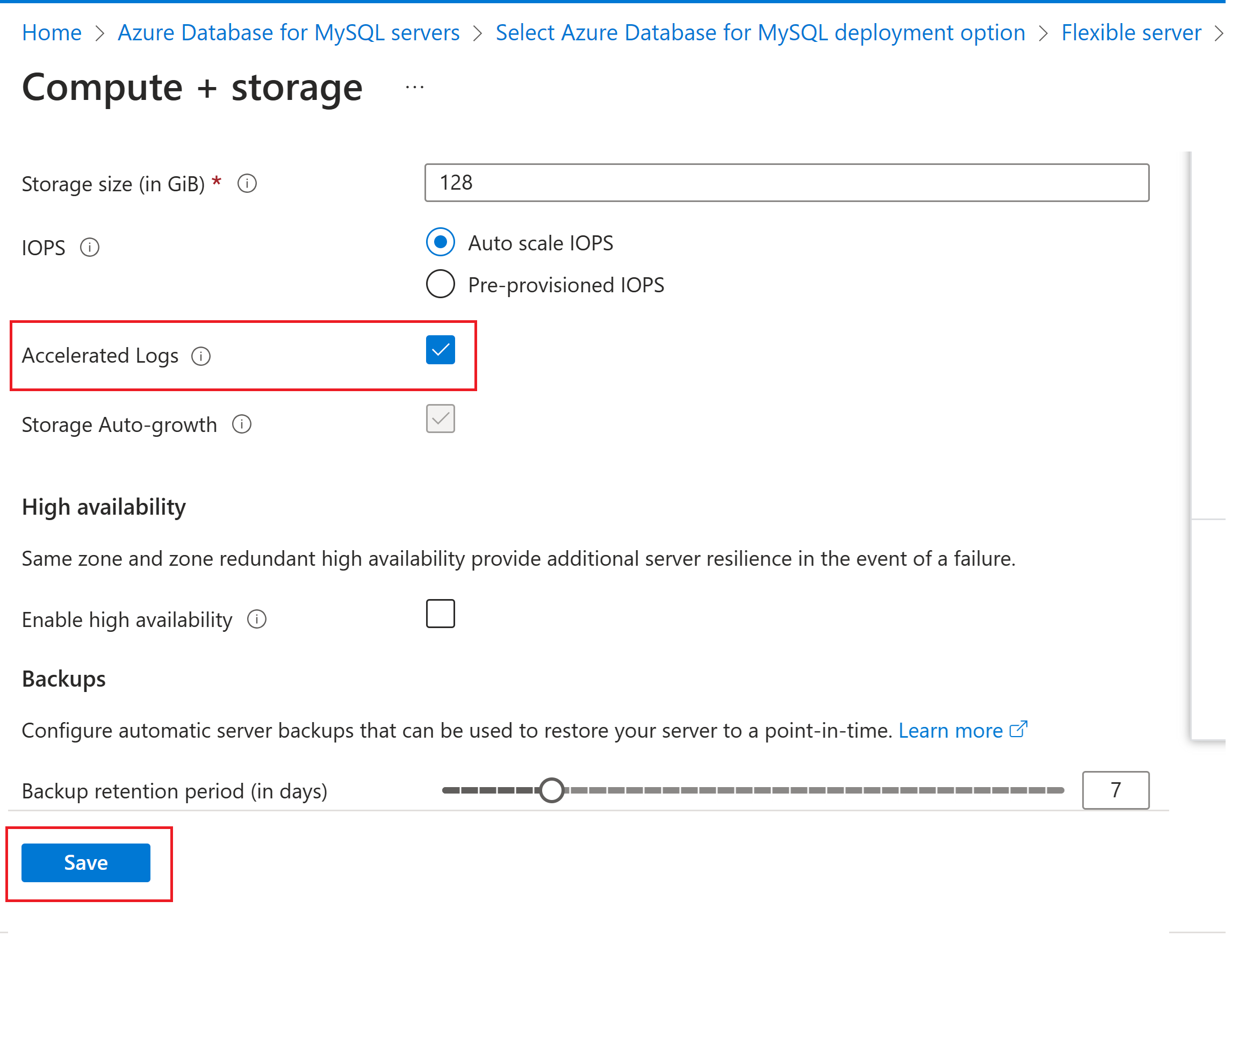
Task: Click the backup retention slider handle
Action: (552, 790)
